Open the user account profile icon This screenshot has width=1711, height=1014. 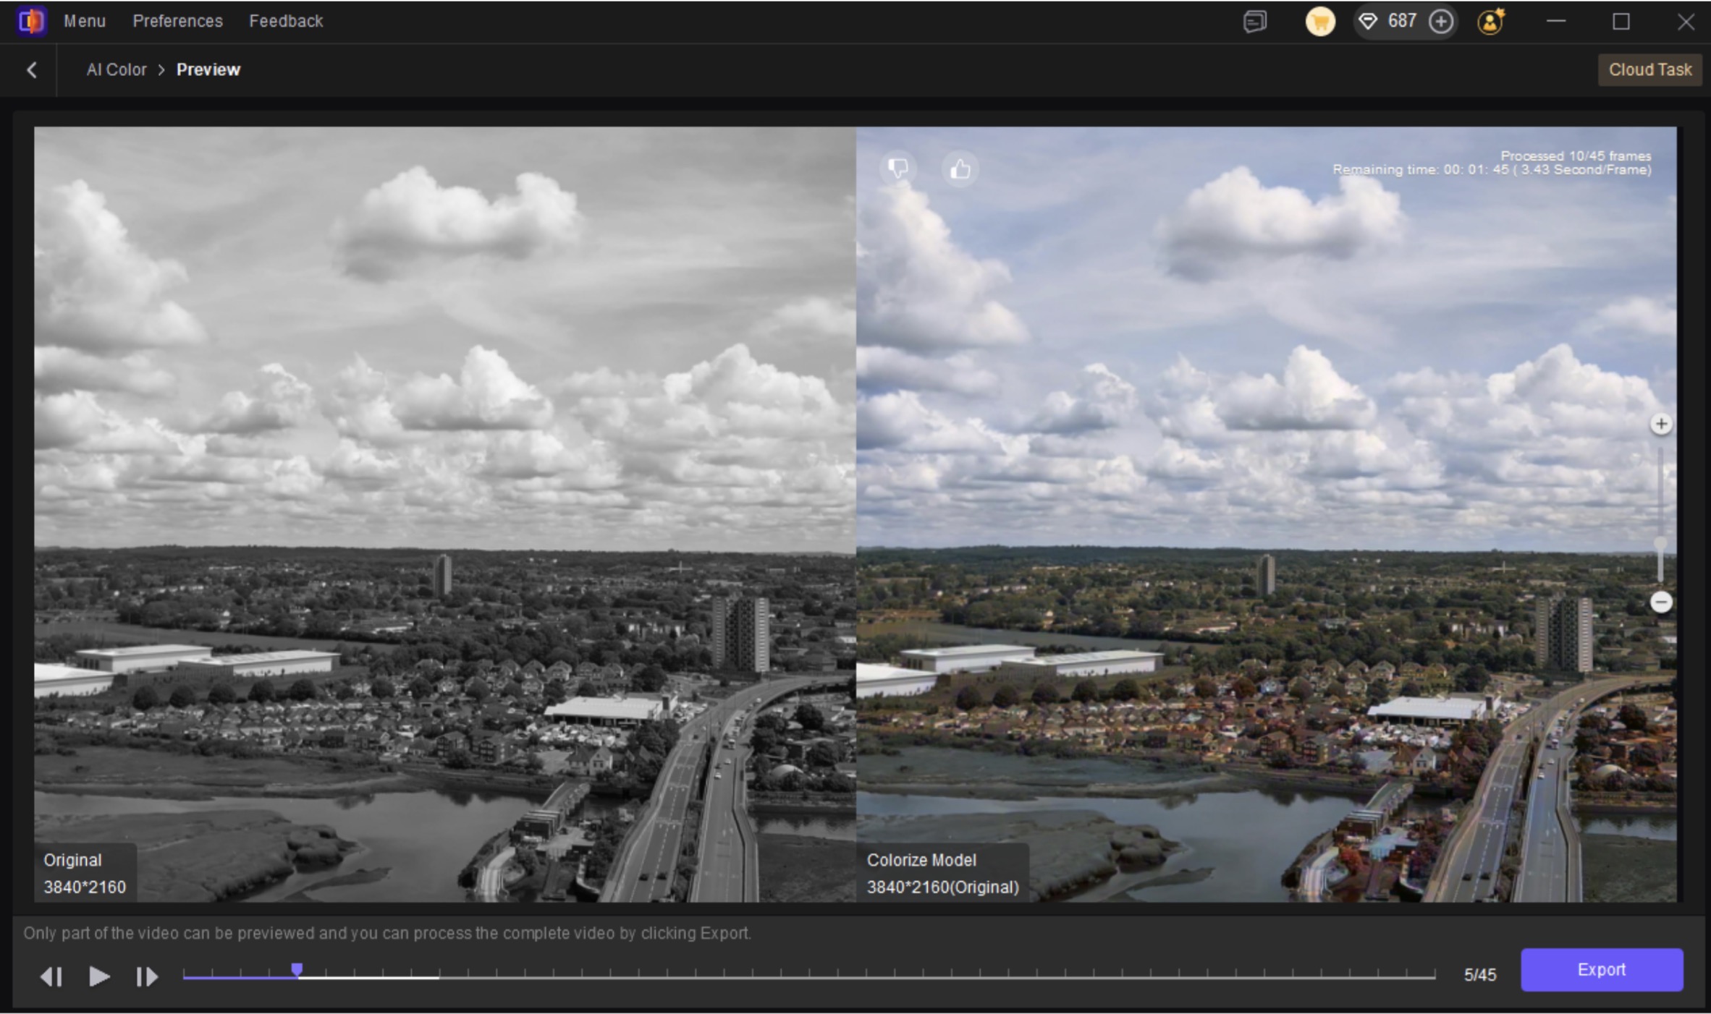tap(1490, 22)
